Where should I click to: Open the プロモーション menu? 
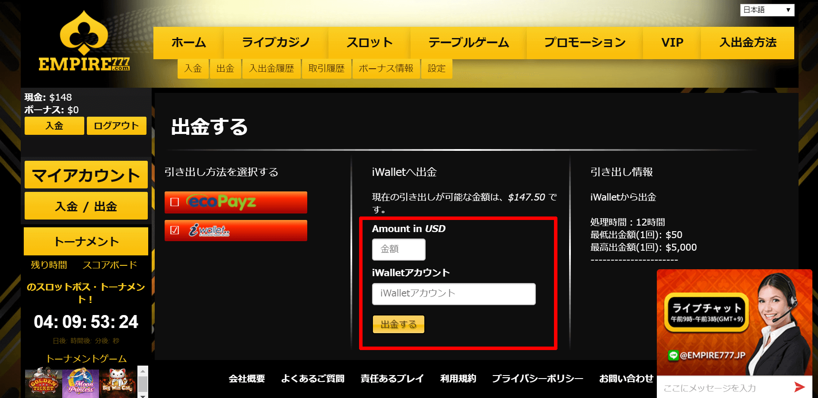(585, 43)
